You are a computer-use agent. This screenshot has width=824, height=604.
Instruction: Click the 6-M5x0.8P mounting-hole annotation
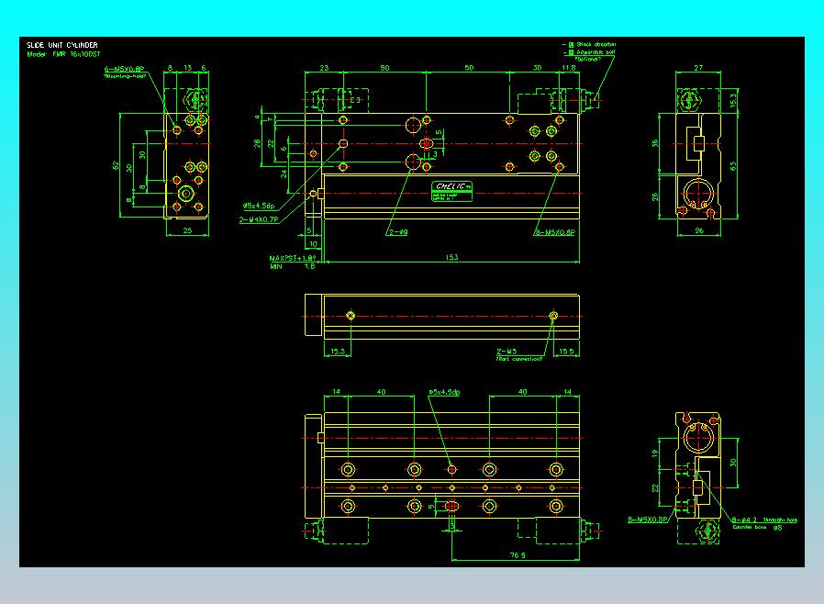point(124,69)
